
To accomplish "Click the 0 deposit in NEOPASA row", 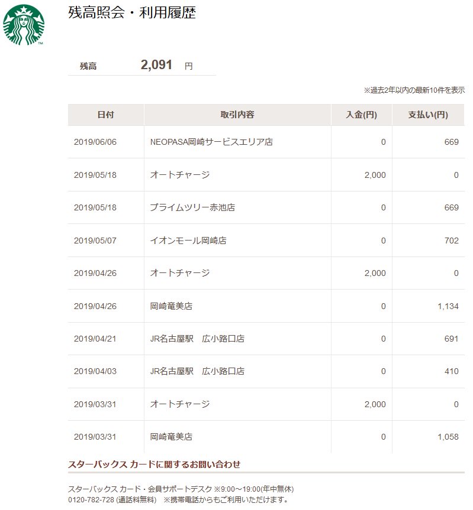I will click(x=384, y=142).
